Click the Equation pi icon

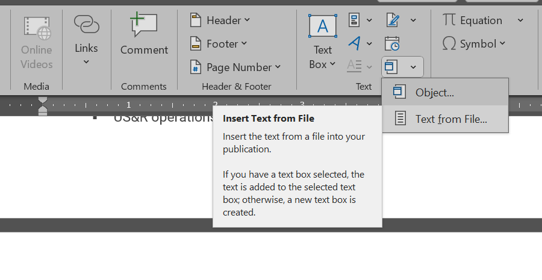click(x=449, y=19)
